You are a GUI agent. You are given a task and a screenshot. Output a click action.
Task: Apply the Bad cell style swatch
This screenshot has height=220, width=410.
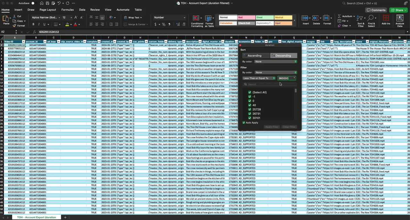246,18
